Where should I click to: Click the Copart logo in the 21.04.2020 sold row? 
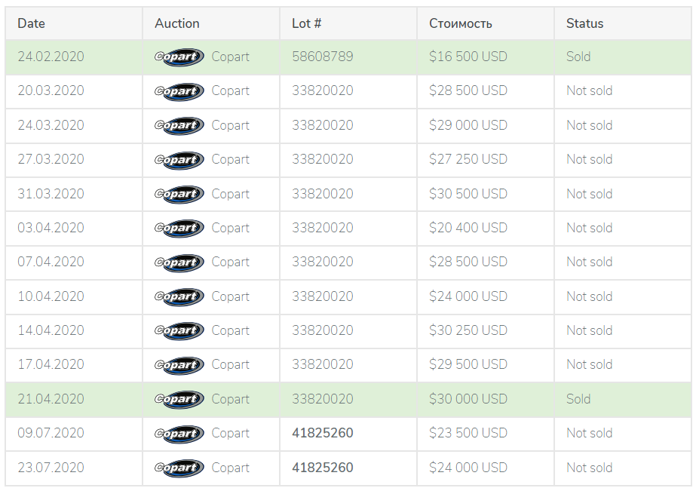[x=179, y=399]
